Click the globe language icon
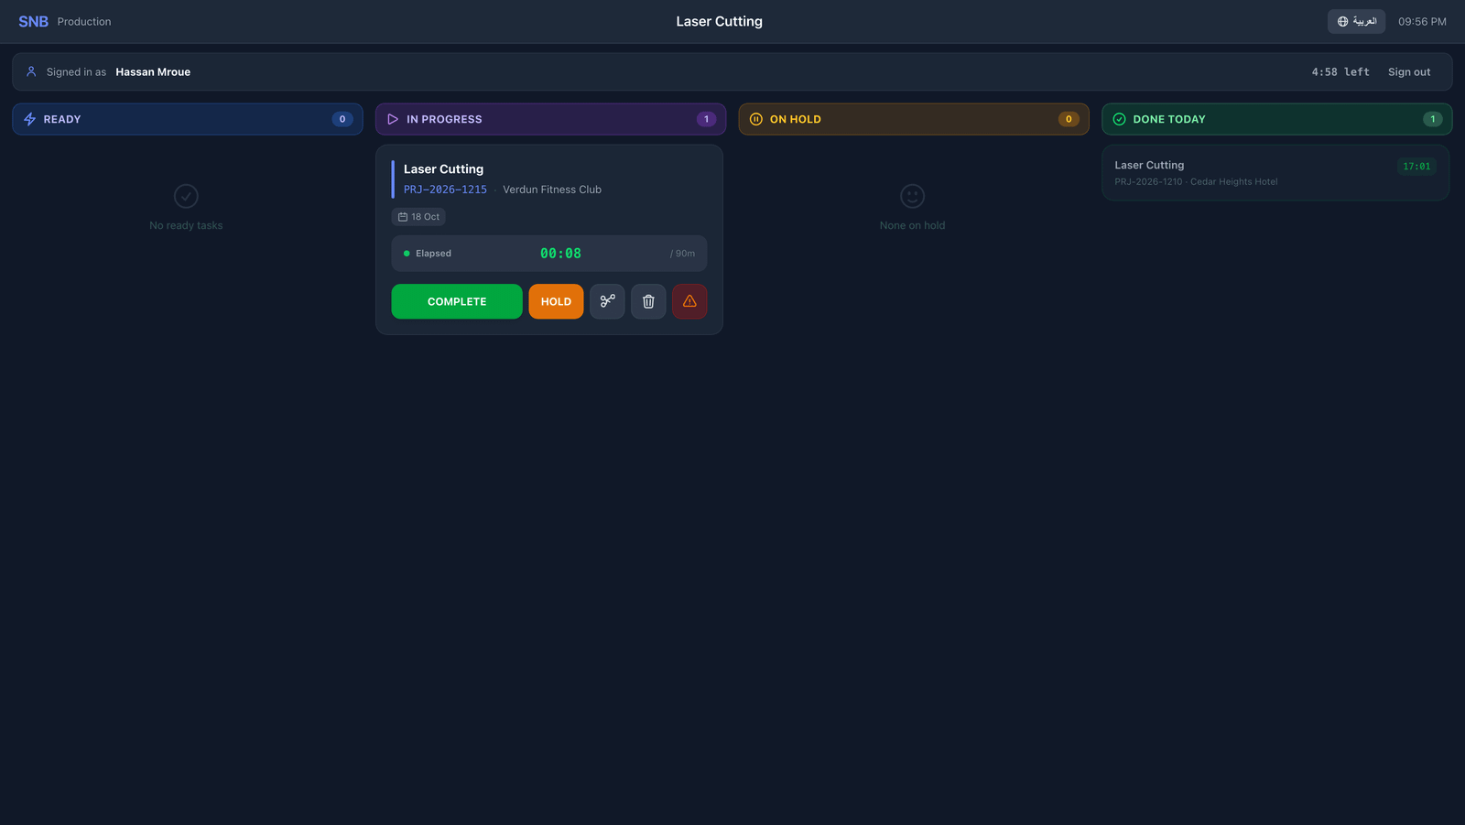The width and height of the screenshot is (1465, 825). [x=1342, y=21]
